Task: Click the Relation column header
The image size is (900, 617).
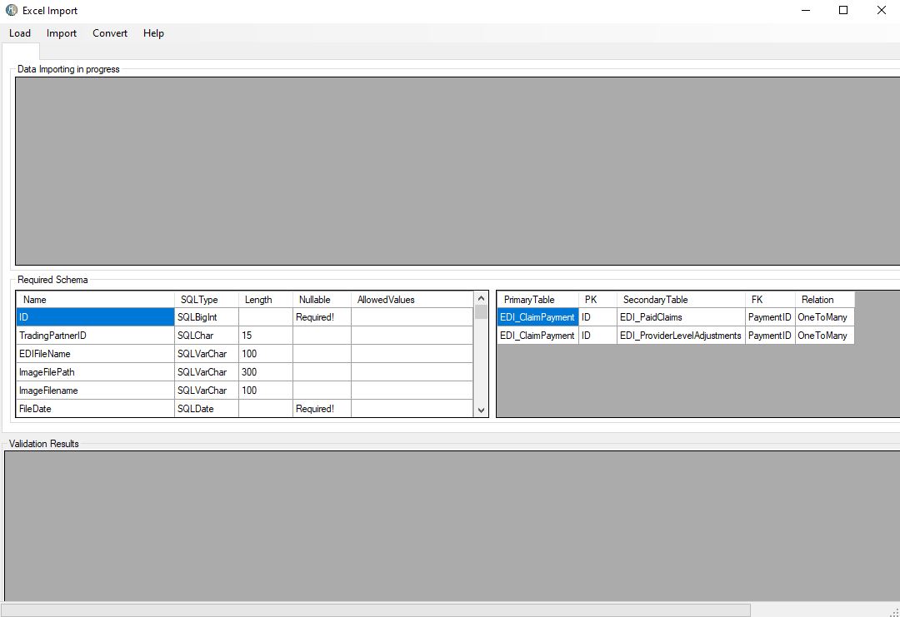Action: point(825,299)
